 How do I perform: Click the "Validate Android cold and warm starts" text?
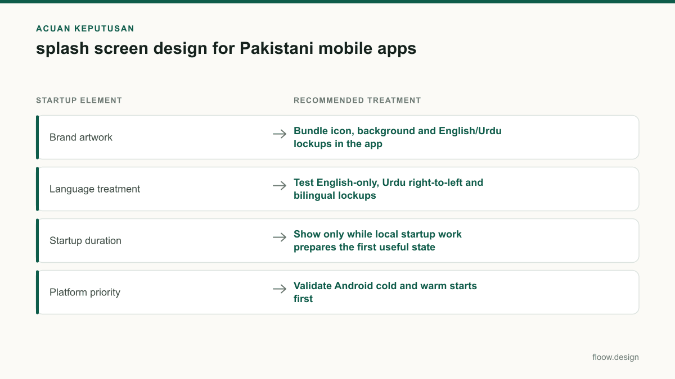pyautogui.click(x=385, y=286)
